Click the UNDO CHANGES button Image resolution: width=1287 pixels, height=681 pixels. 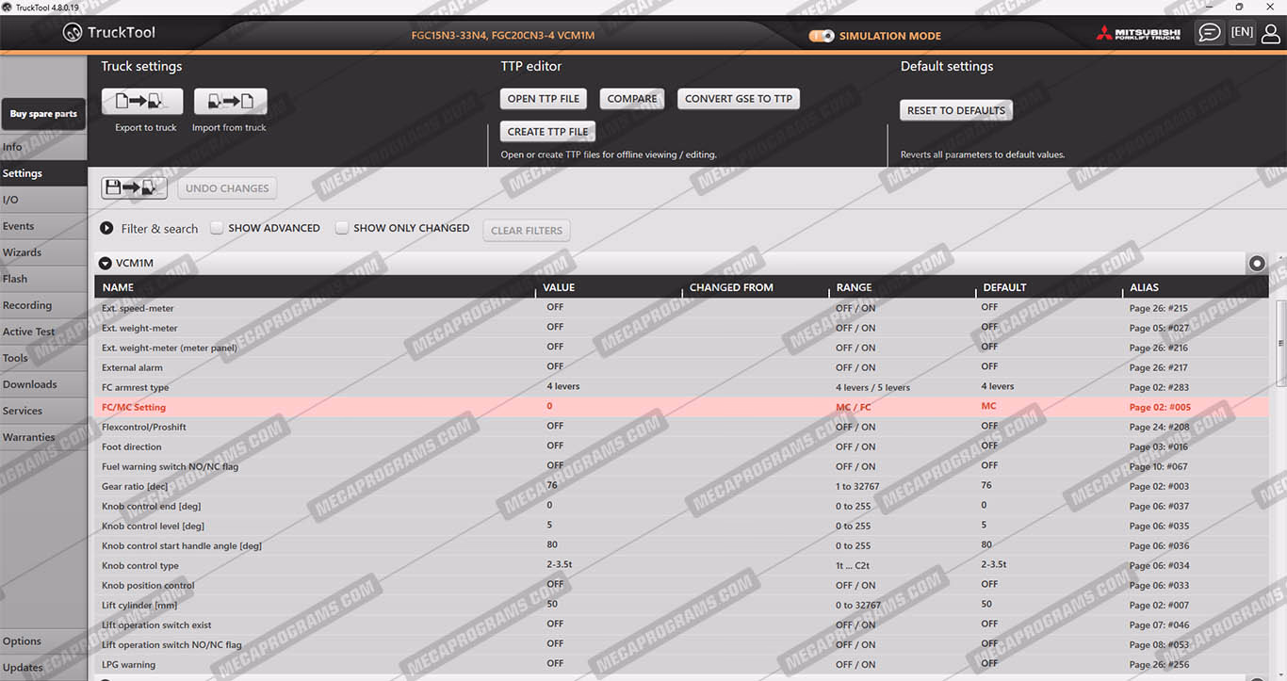227,188
